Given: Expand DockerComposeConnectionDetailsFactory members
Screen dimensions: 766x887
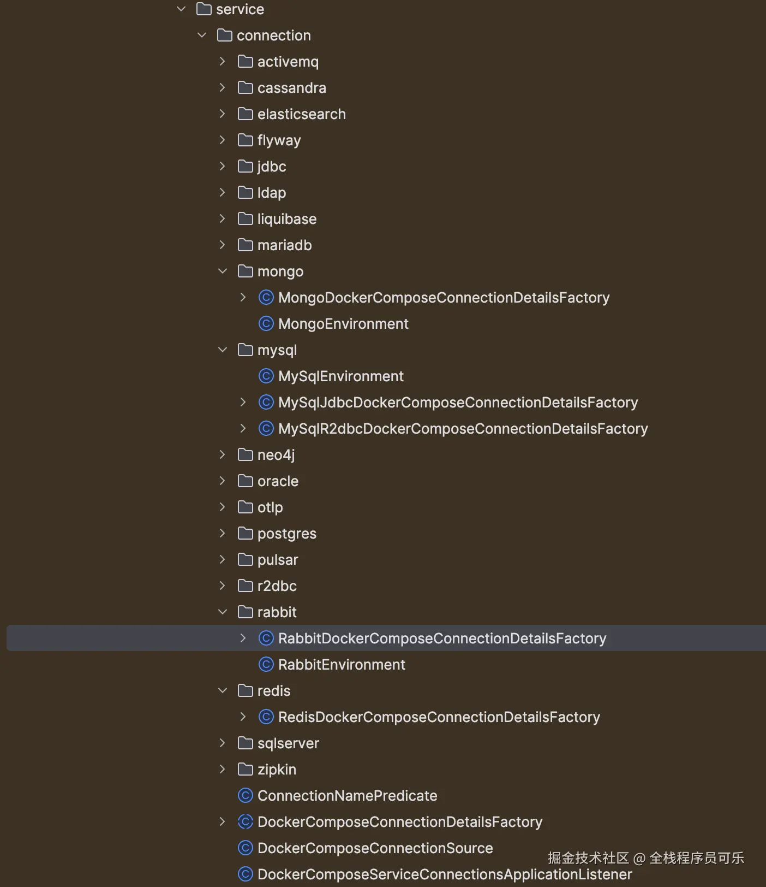Looking at the screenshot, I should click(x=222, y=822).
